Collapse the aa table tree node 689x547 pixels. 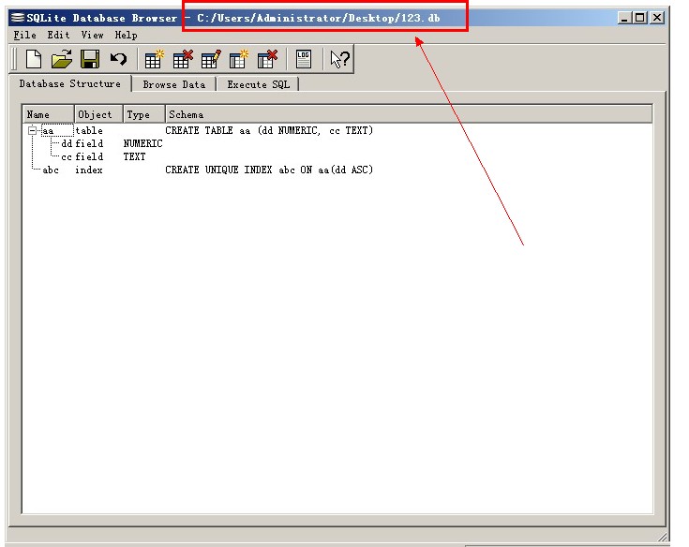(x=32, y=131)
